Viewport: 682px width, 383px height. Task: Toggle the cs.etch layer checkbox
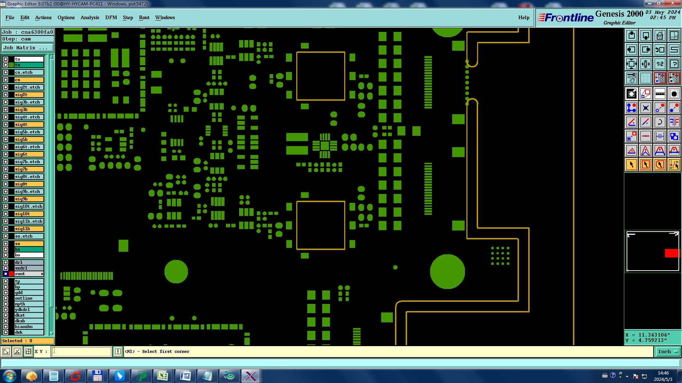click(x=6, y=72)
